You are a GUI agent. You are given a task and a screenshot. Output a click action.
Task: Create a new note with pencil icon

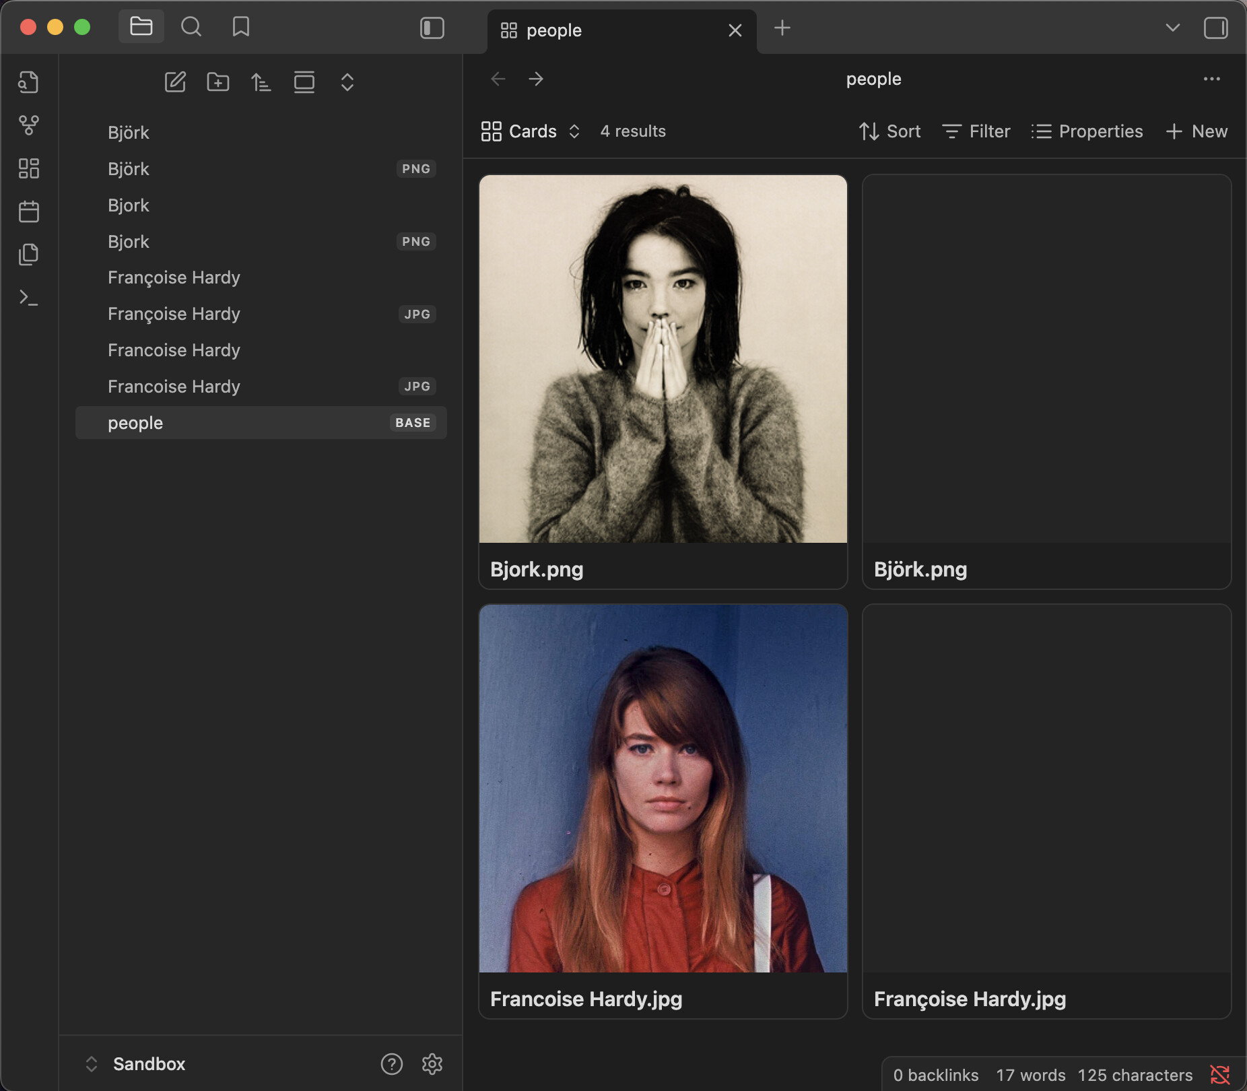[175, 82]
